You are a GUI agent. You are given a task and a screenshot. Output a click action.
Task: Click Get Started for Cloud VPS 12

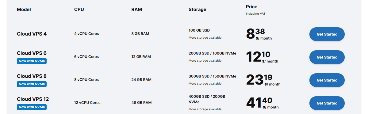327,103
